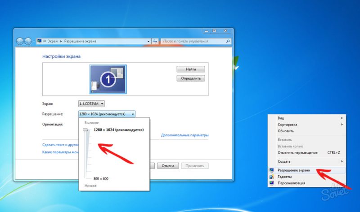360x212 pixels.
Task: Click the Персонализация icon in context menu
Action: (272, 183)
